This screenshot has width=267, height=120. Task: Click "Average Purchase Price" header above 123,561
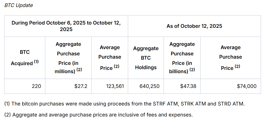[110, 58]
